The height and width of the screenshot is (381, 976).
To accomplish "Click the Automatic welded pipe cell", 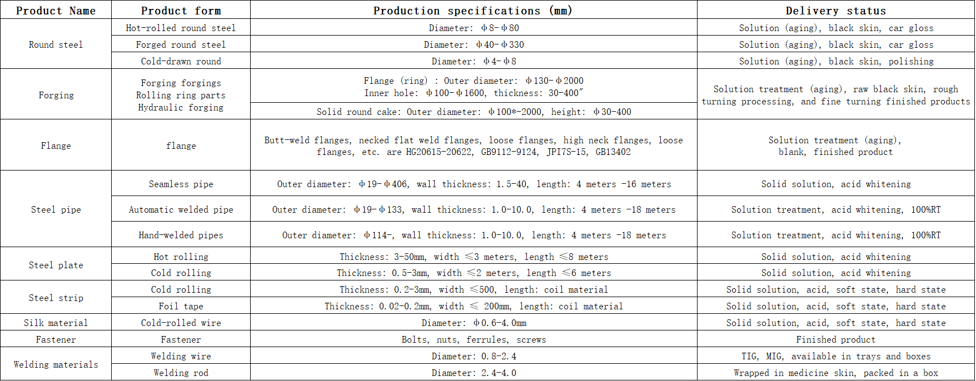I will (x=181, y=209).
